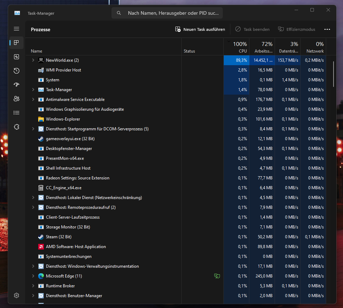Click the Task-Manager app icon in title bar
This screenshot has width=343, height=308.
[x=17, y=13]
